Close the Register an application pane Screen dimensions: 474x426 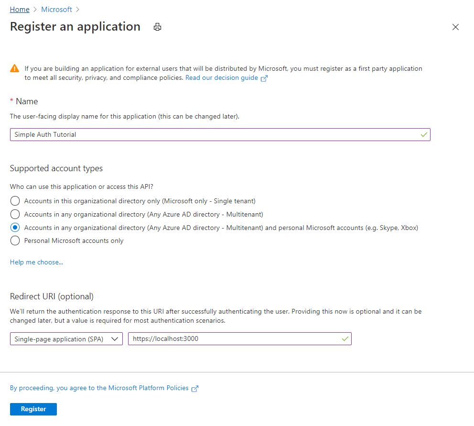point(455,27)
